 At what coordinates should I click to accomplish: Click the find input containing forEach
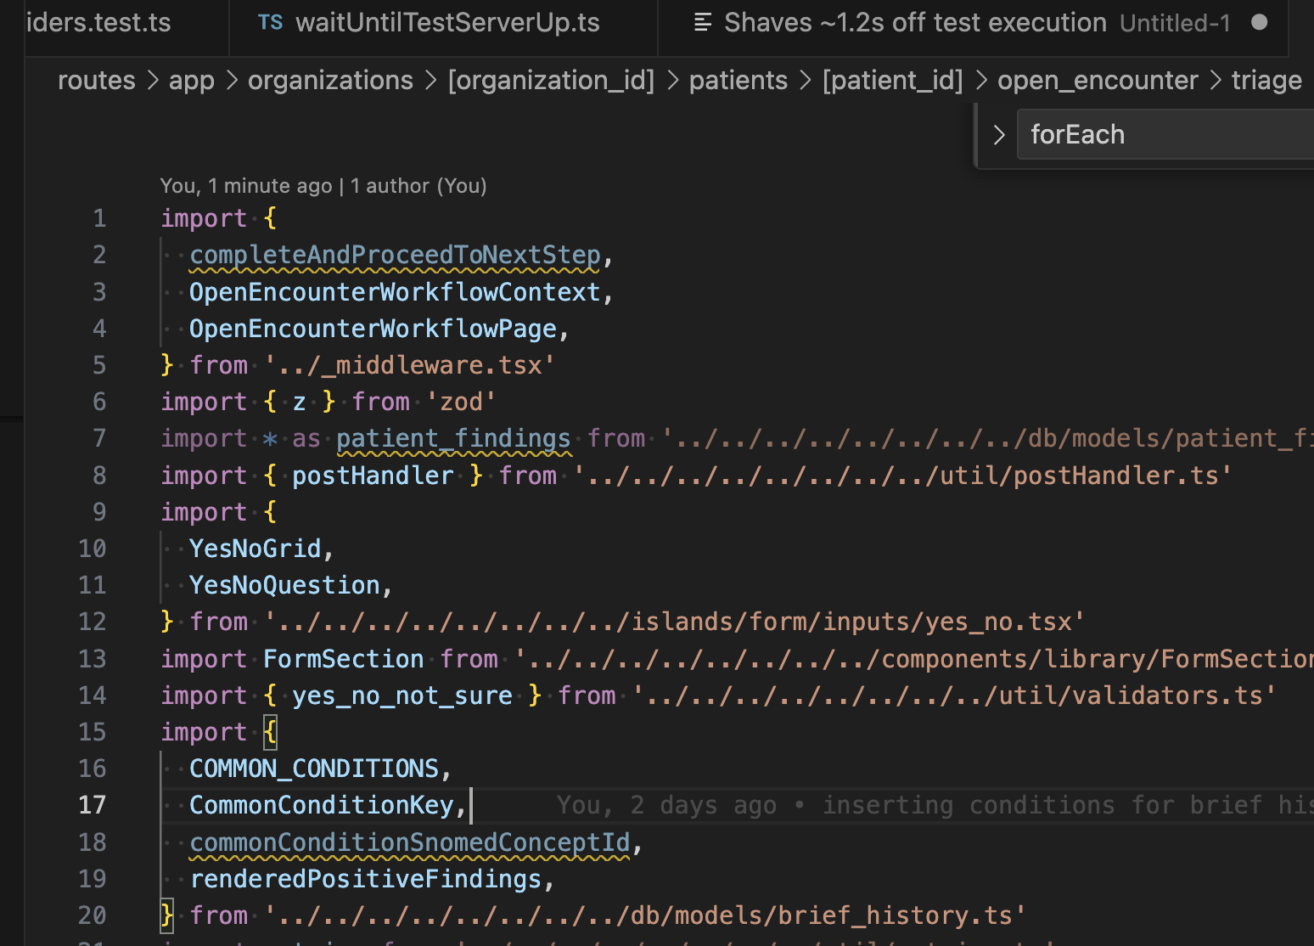1165,135
